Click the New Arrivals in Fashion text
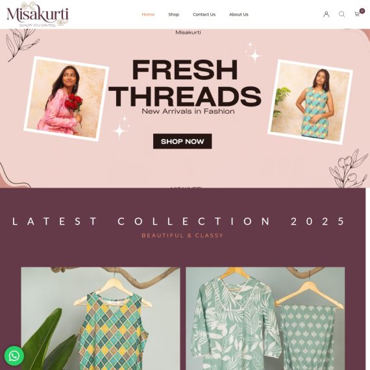370x370 pixels. 188,111
